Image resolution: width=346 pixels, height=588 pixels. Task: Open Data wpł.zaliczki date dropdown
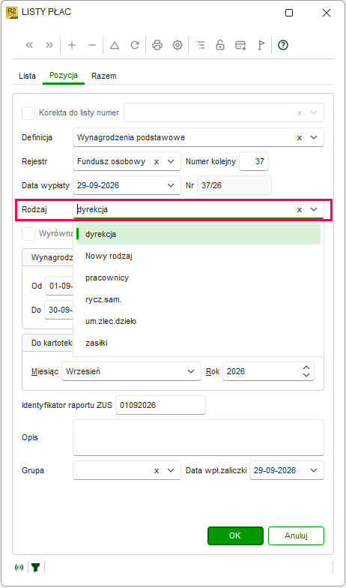coord(314,470)
